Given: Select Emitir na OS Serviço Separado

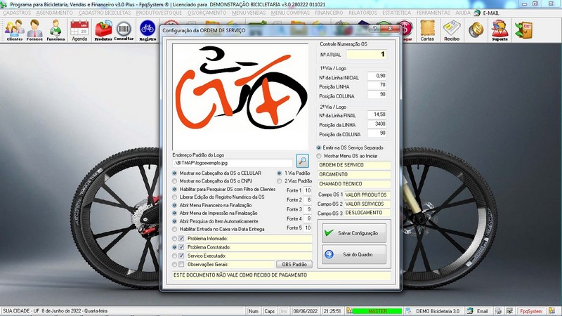Looking at the screenshot, I should [319, 147].
